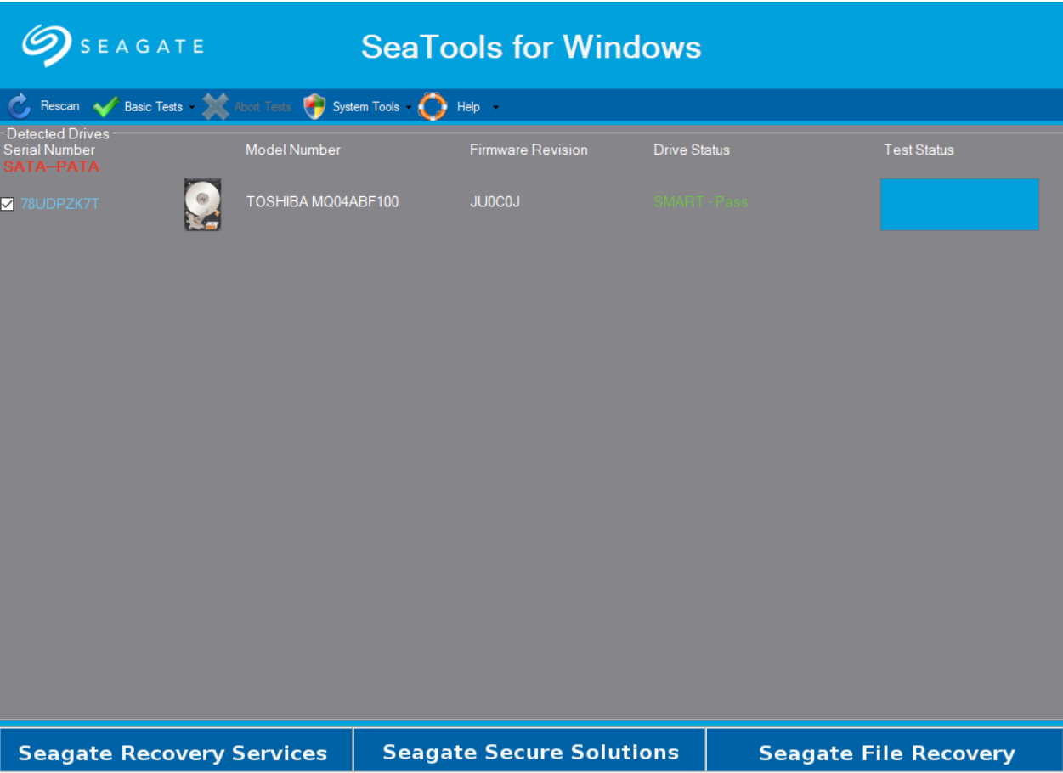Click the System Tools shield icon
The image size is (1063, 773).
tap(314, 106)
